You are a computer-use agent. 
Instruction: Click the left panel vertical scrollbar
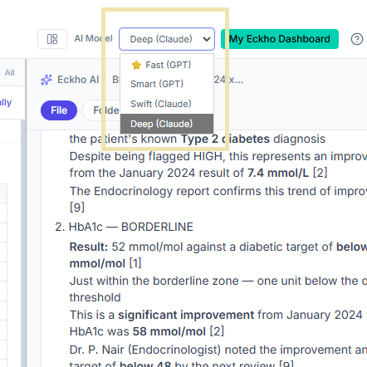23,243
